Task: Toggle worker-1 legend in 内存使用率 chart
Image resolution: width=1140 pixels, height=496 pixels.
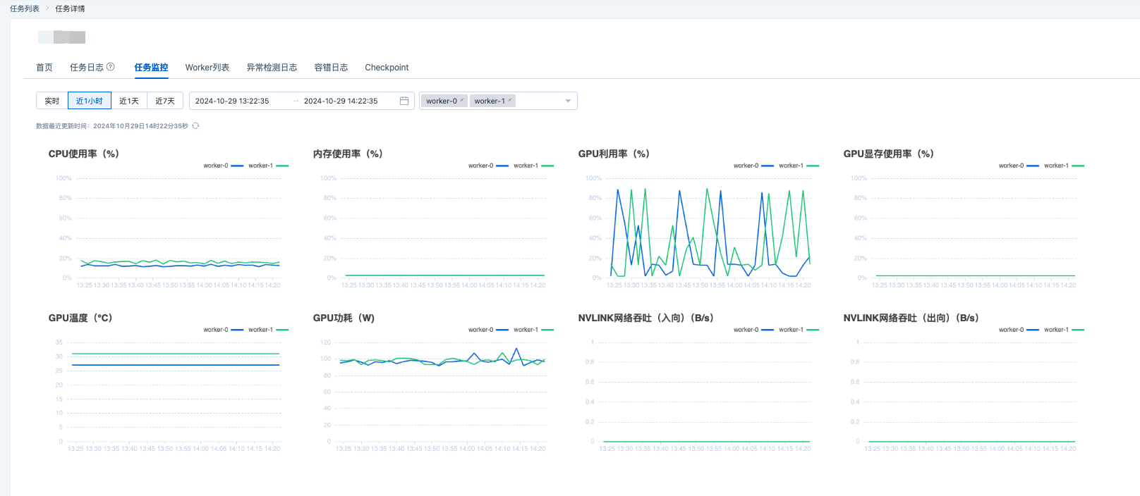Action: 533,166
